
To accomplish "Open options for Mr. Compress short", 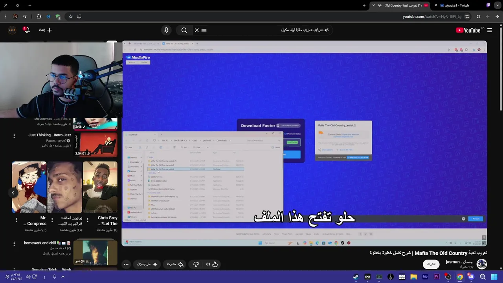I will tap(17, 220).
